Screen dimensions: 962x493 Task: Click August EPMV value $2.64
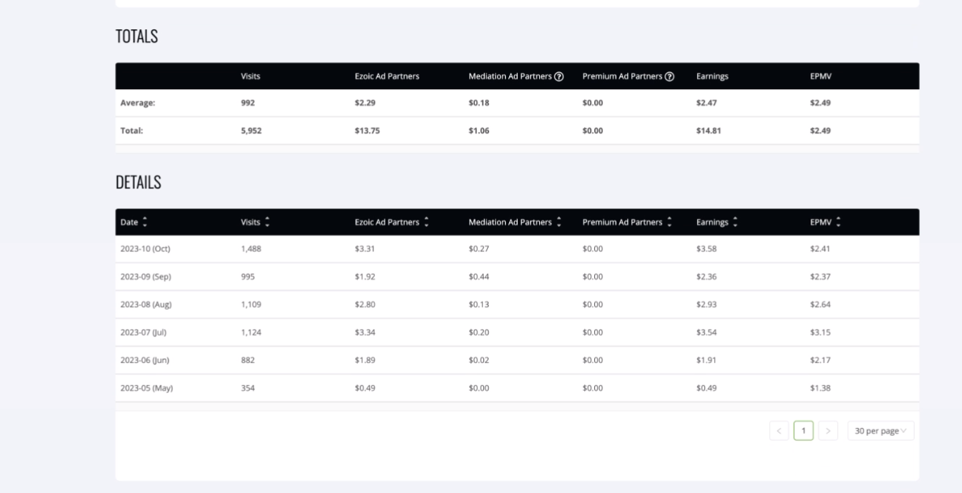820,305
